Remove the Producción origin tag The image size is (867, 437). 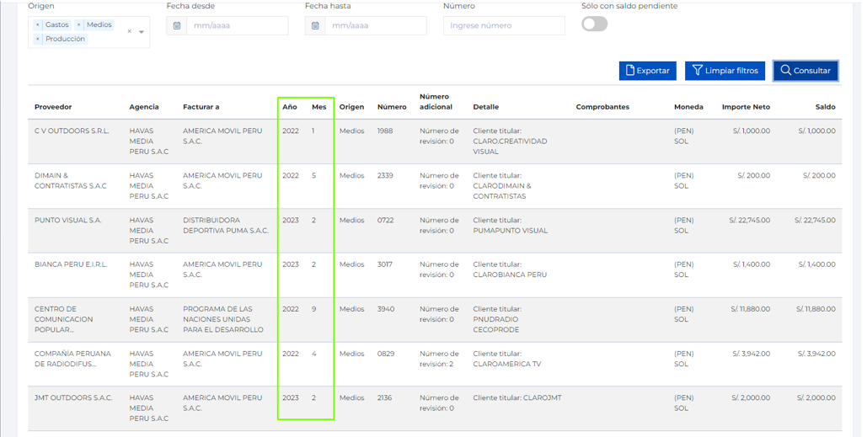(38, 40)
